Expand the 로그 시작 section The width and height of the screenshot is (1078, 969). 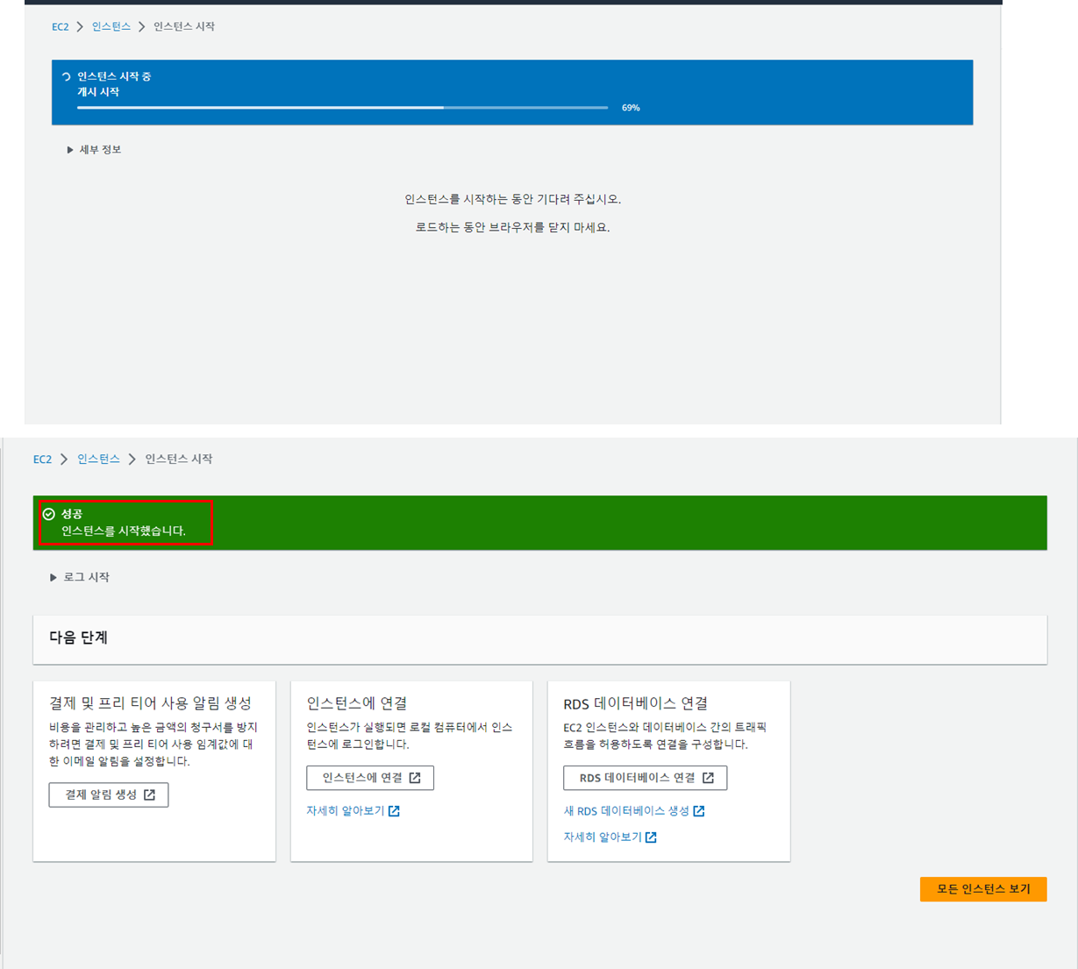click(x=80, y=578)
